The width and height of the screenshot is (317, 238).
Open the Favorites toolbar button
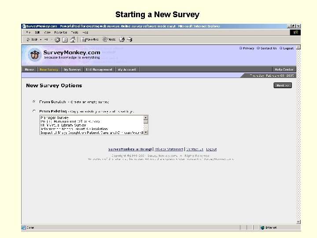coord(89,40)
